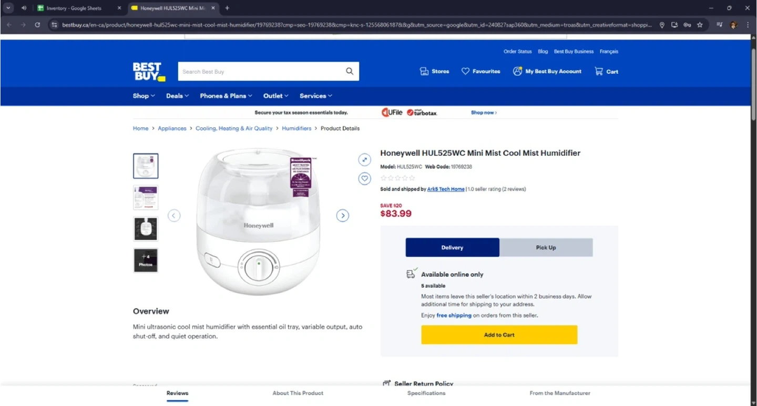The width and height of the screenshot is (757, 406).
Task: Click the search magnifier icon
Action: click(350, 72)
